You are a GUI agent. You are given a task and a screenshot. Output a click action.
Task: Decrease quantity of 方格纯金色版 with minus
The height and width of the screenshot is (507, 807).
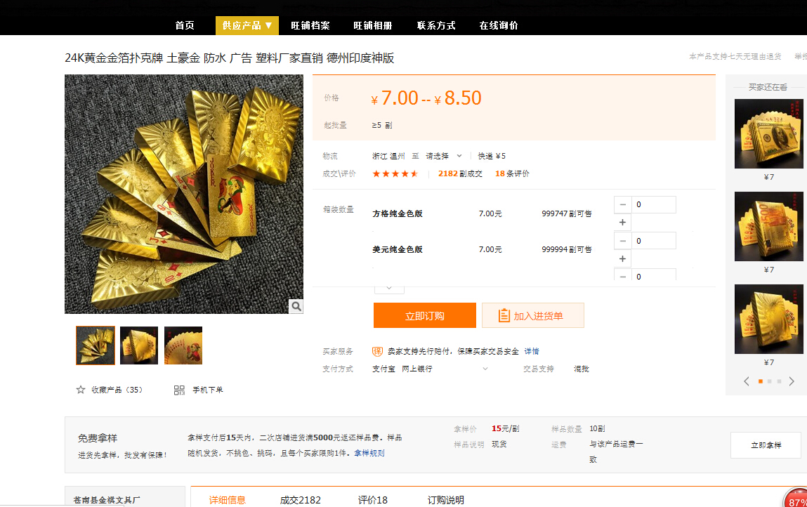(x=622, y=205)
